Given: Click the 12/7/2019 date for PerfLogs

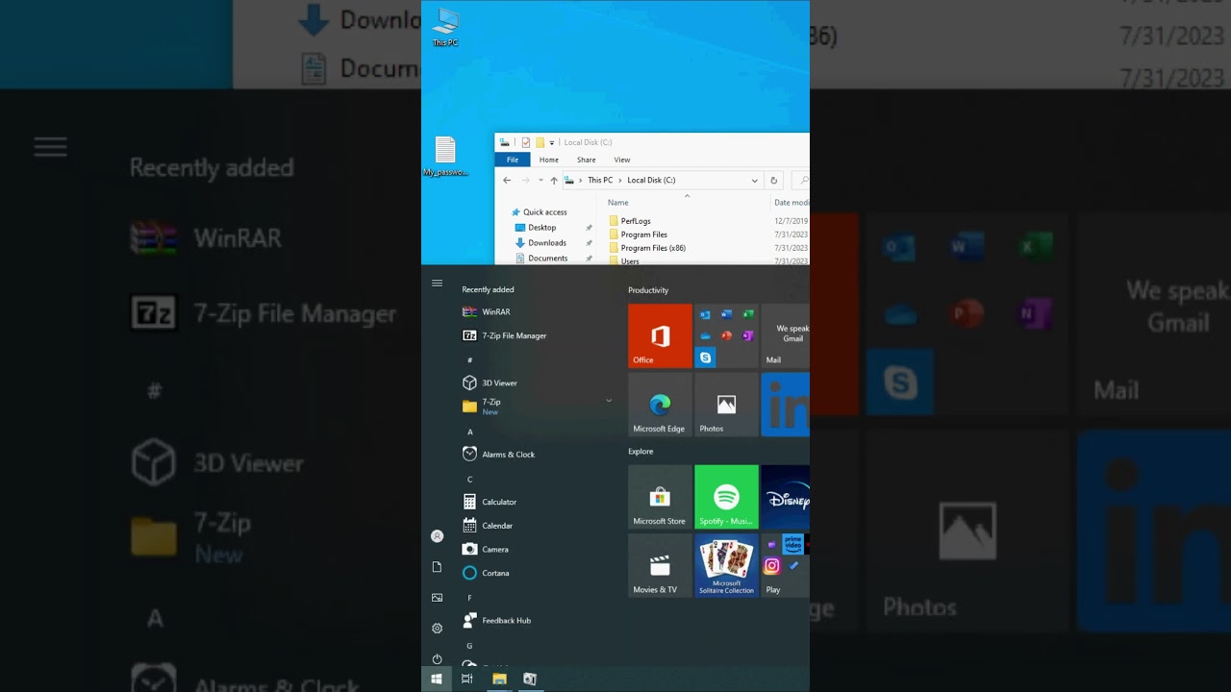Looking at the screenshot, I should (x=791, y=221).
